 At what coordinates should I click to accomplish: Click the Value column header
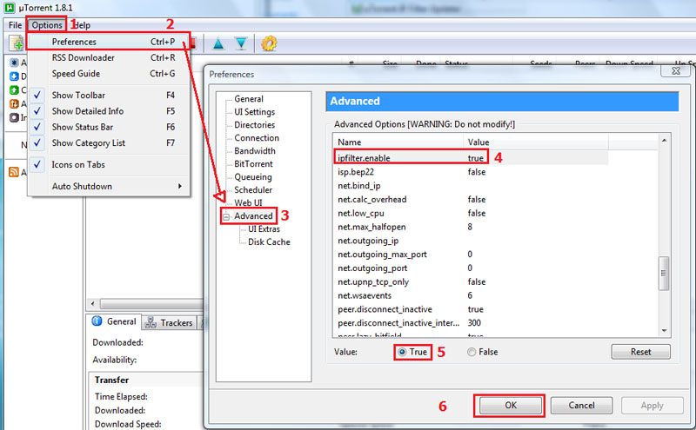536,142
